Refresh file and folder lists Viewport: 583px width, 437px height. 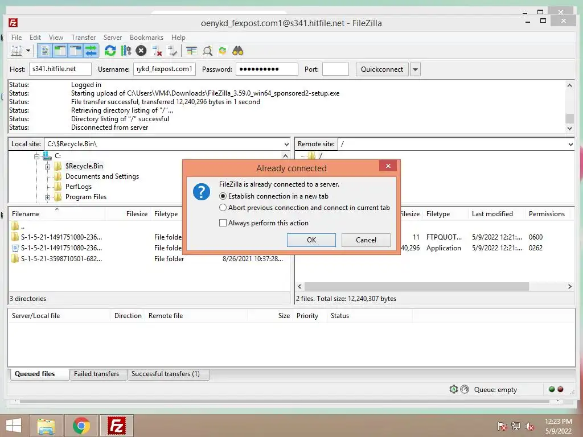[110, 51]
